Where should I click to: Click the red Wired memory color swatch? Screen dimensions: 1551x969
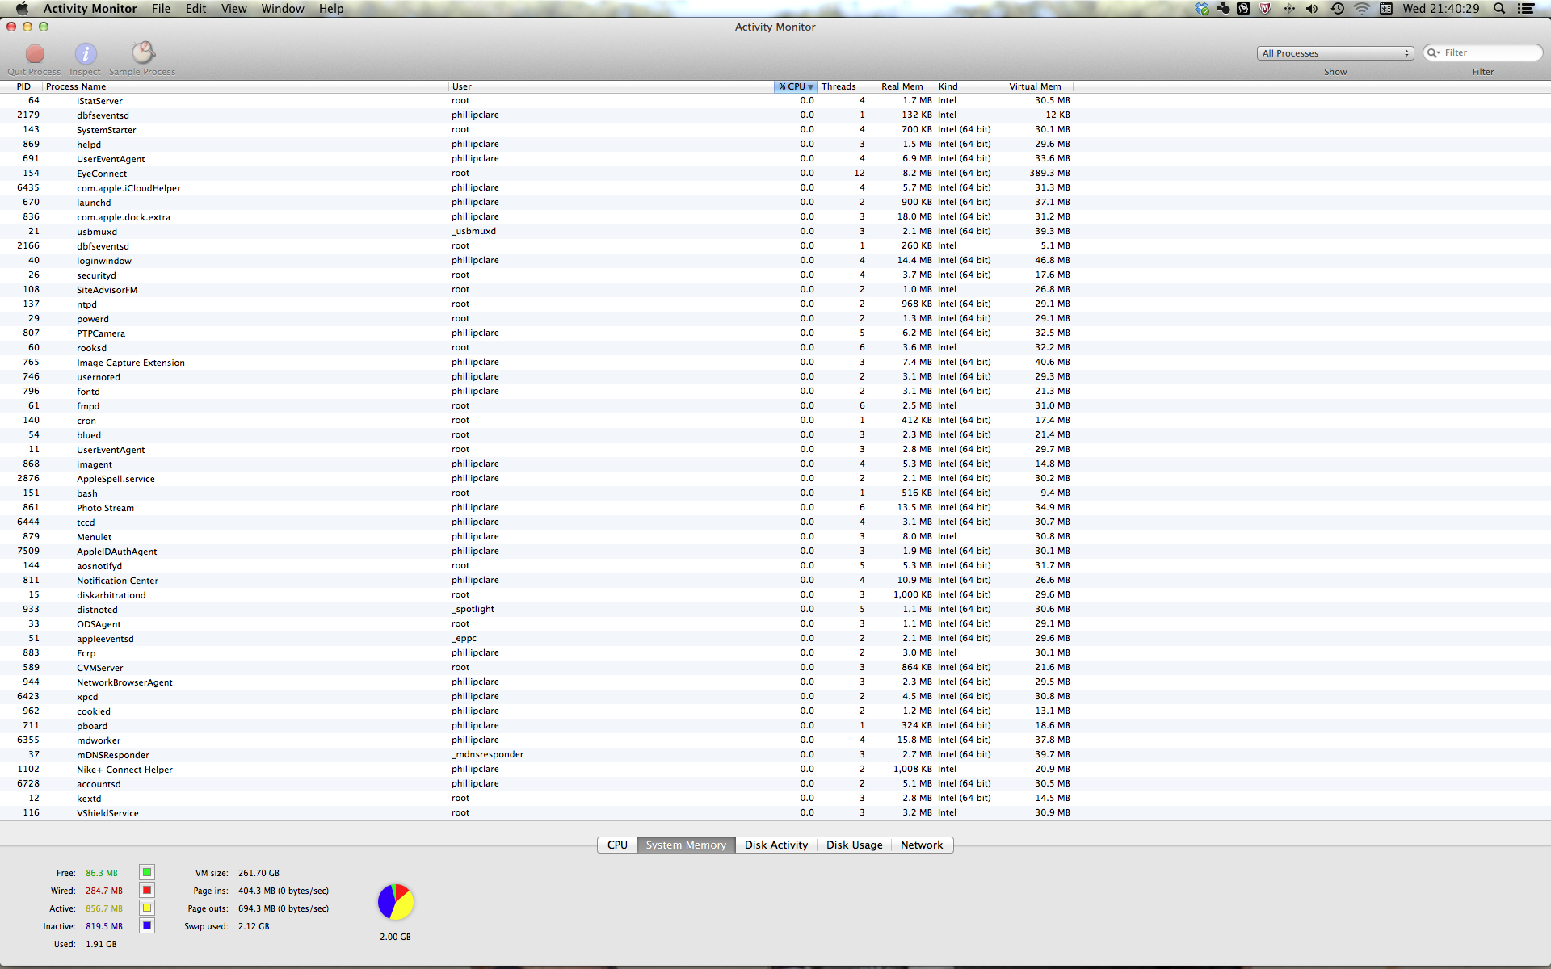(x=147, y=890)
